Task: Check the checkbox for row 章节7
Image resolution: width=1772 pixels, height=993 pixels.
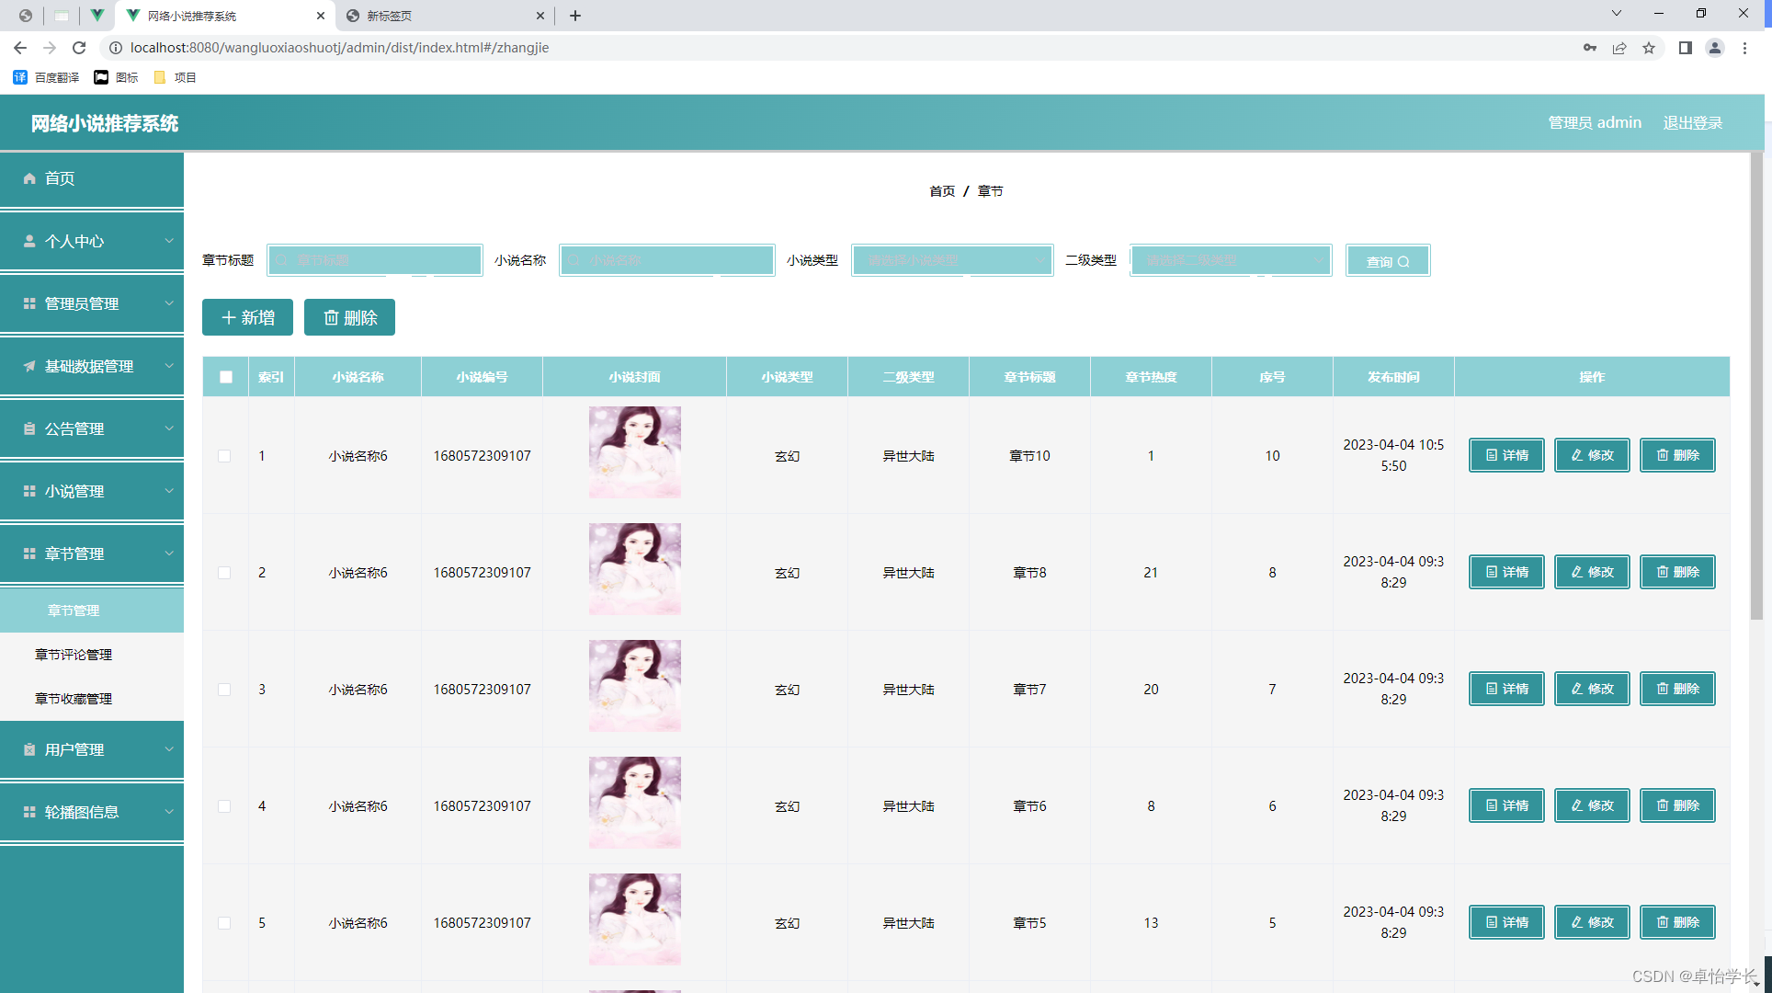Action: coord(224,690)
